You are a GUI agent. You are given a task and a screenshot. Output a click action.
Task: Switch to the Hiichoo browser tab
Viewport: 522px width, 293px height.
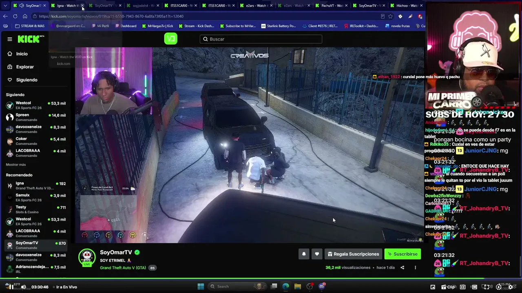407,6
